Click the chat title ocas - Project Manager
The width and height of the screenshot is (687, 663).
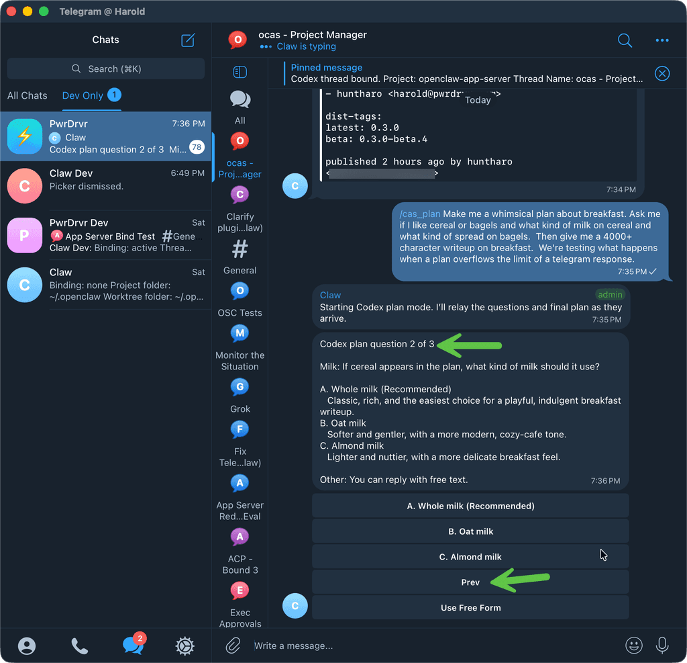[x=313, y=35]
